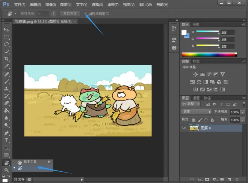Open the Layers panel options menu
This screenshot has height=183, width=248.
243,98
